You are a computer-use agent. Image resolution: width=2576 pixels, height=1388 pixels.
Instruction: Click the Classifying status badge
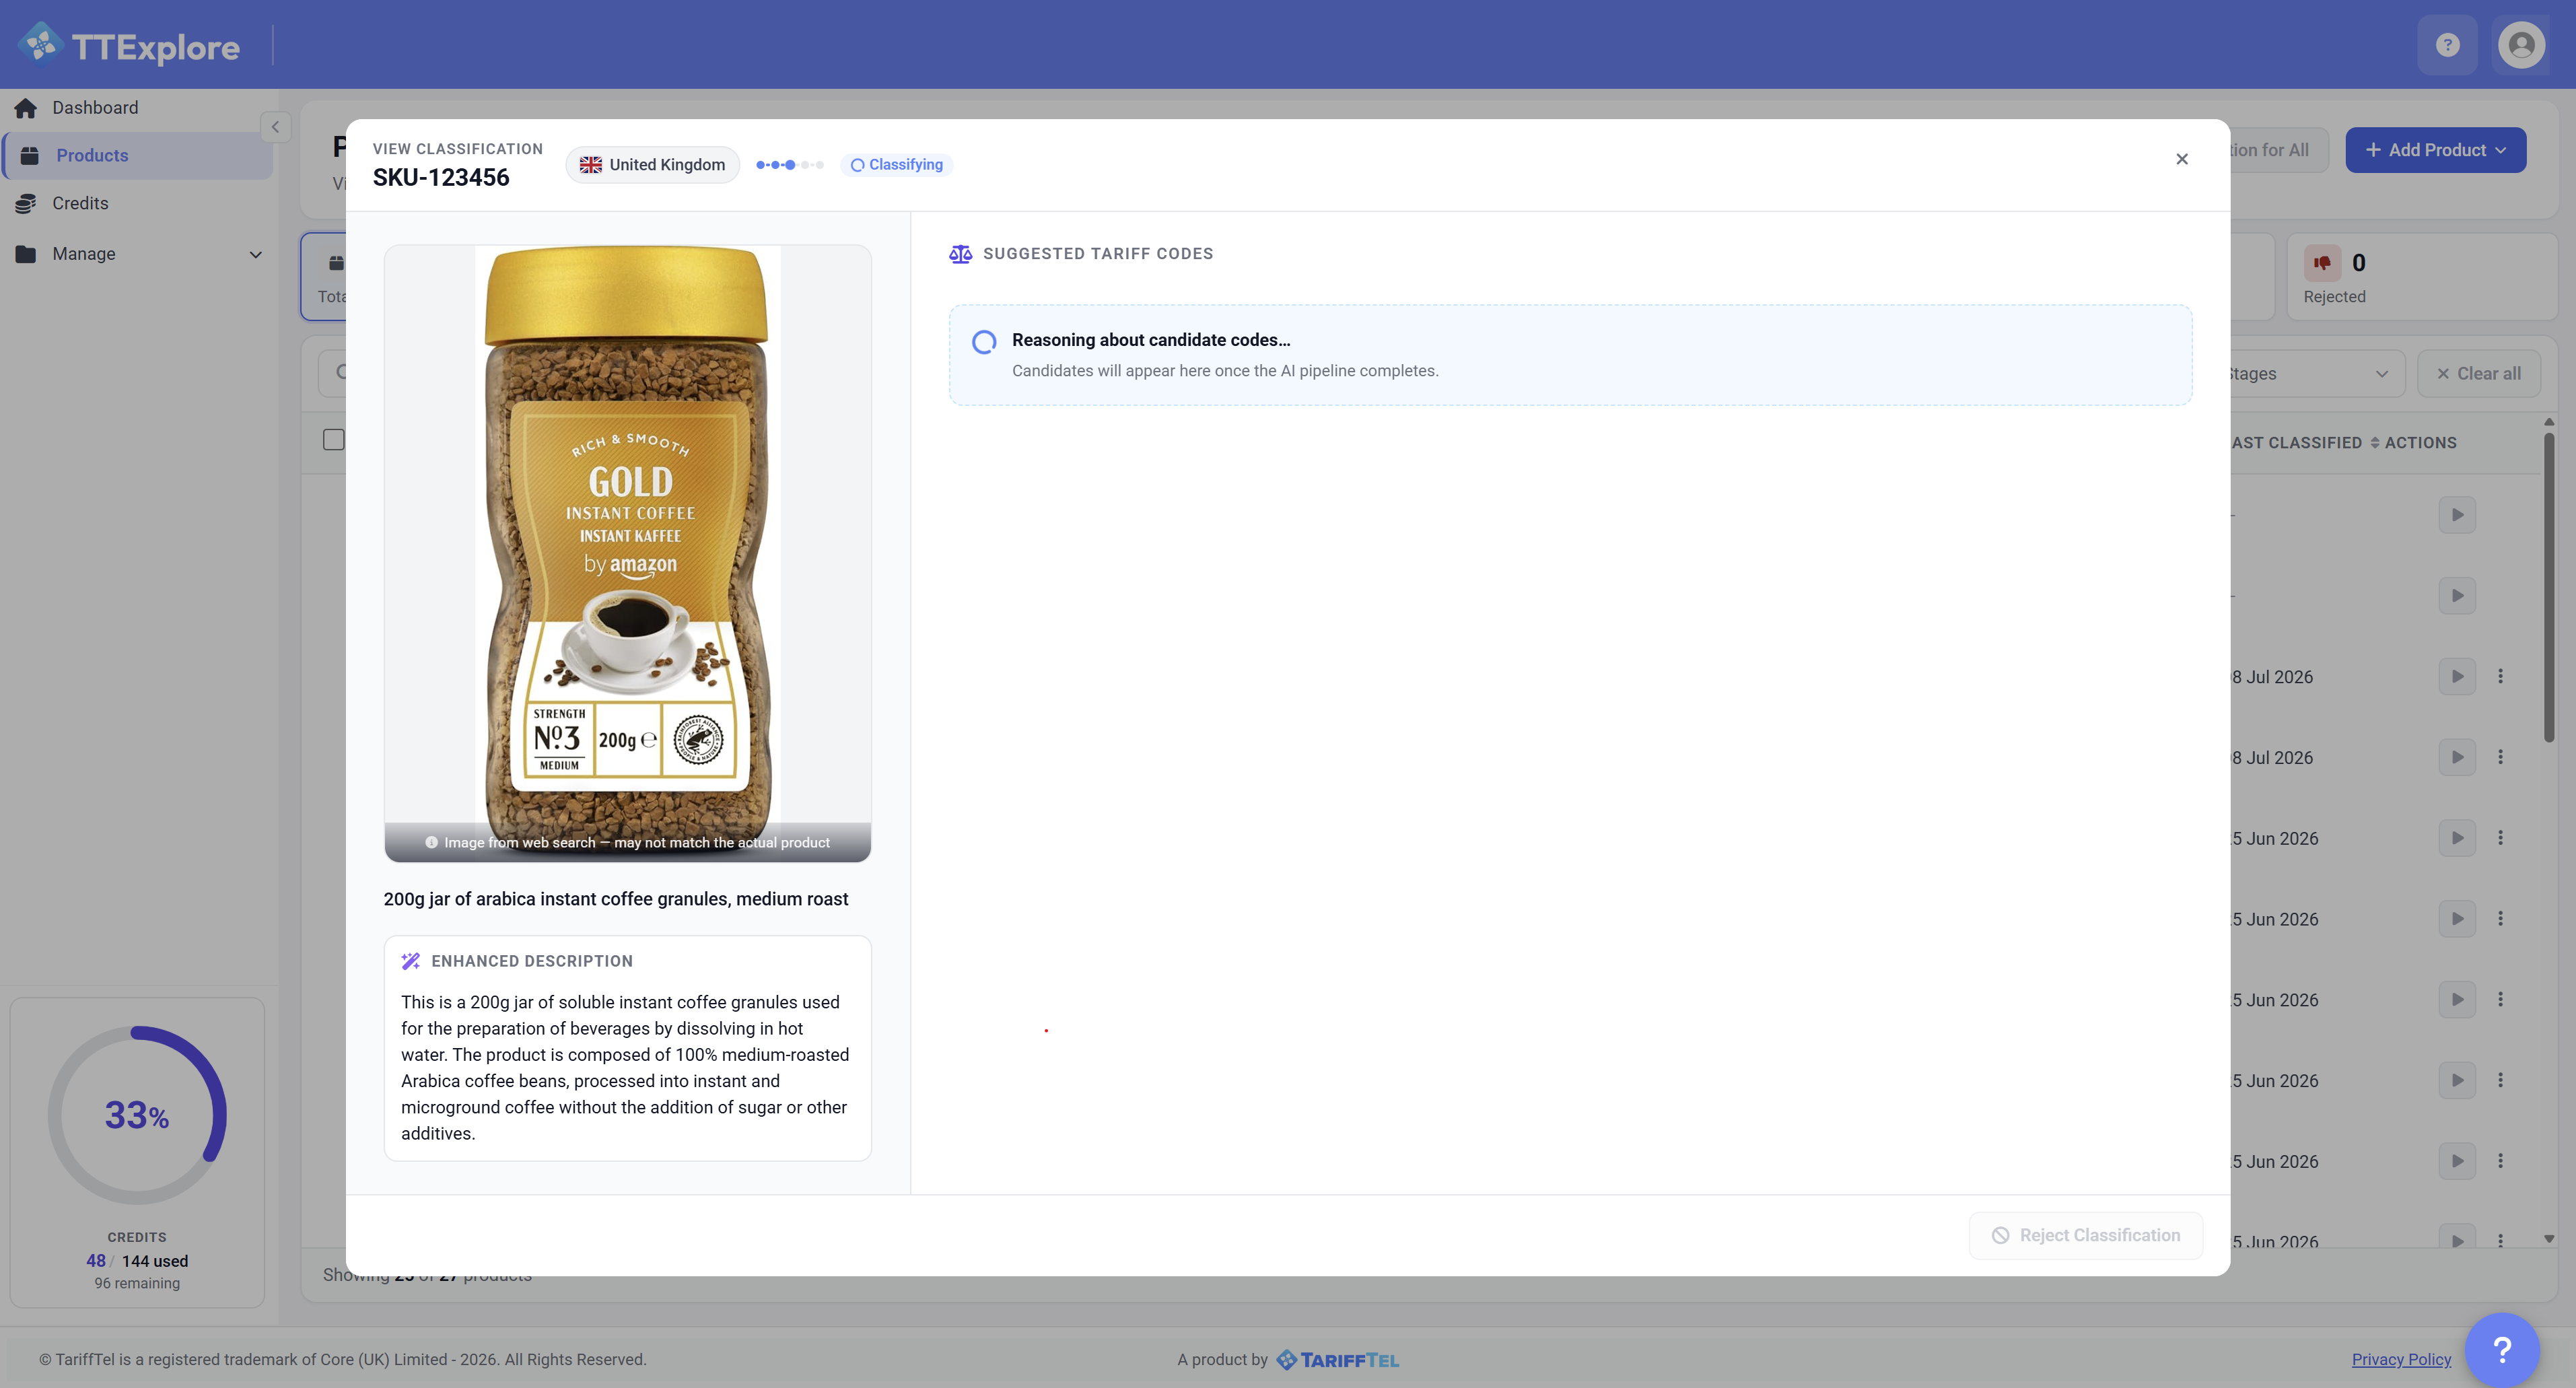point(897,165)
